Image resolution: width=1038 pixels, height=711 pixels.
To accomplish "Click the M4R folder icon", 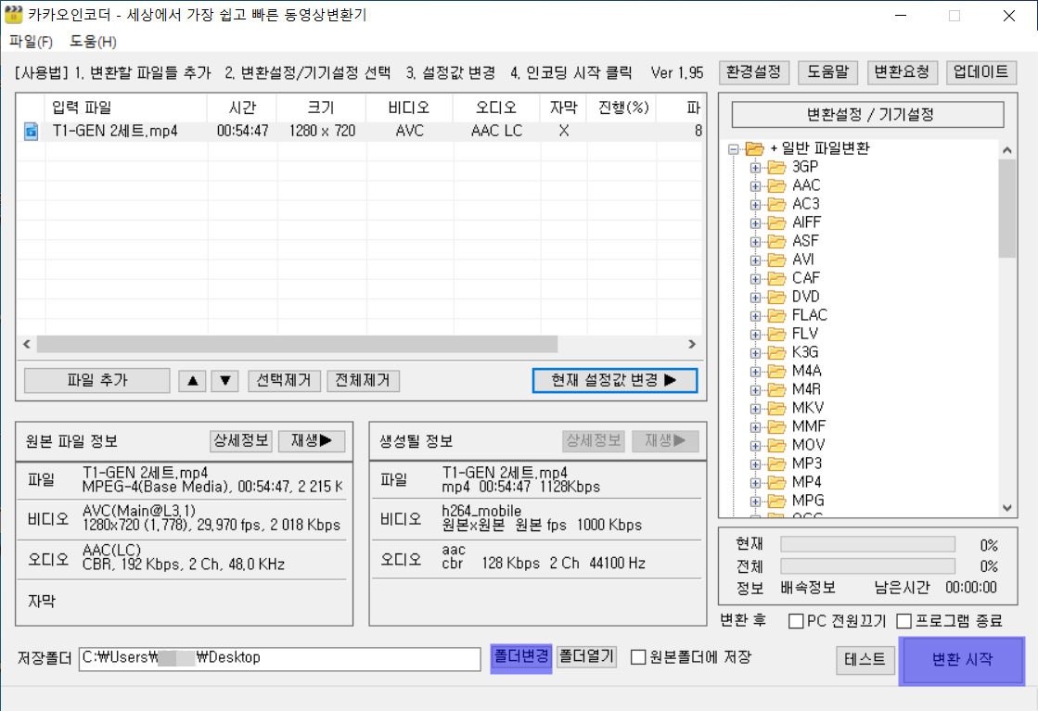I will (x=776, y=389).
